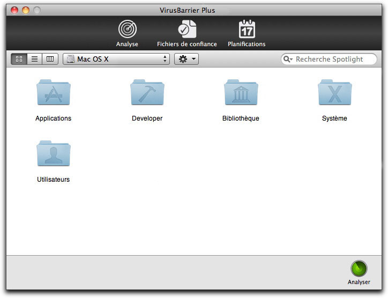Select the Applications folder icon
Screen dimensions: 388x298
(54, 92)
